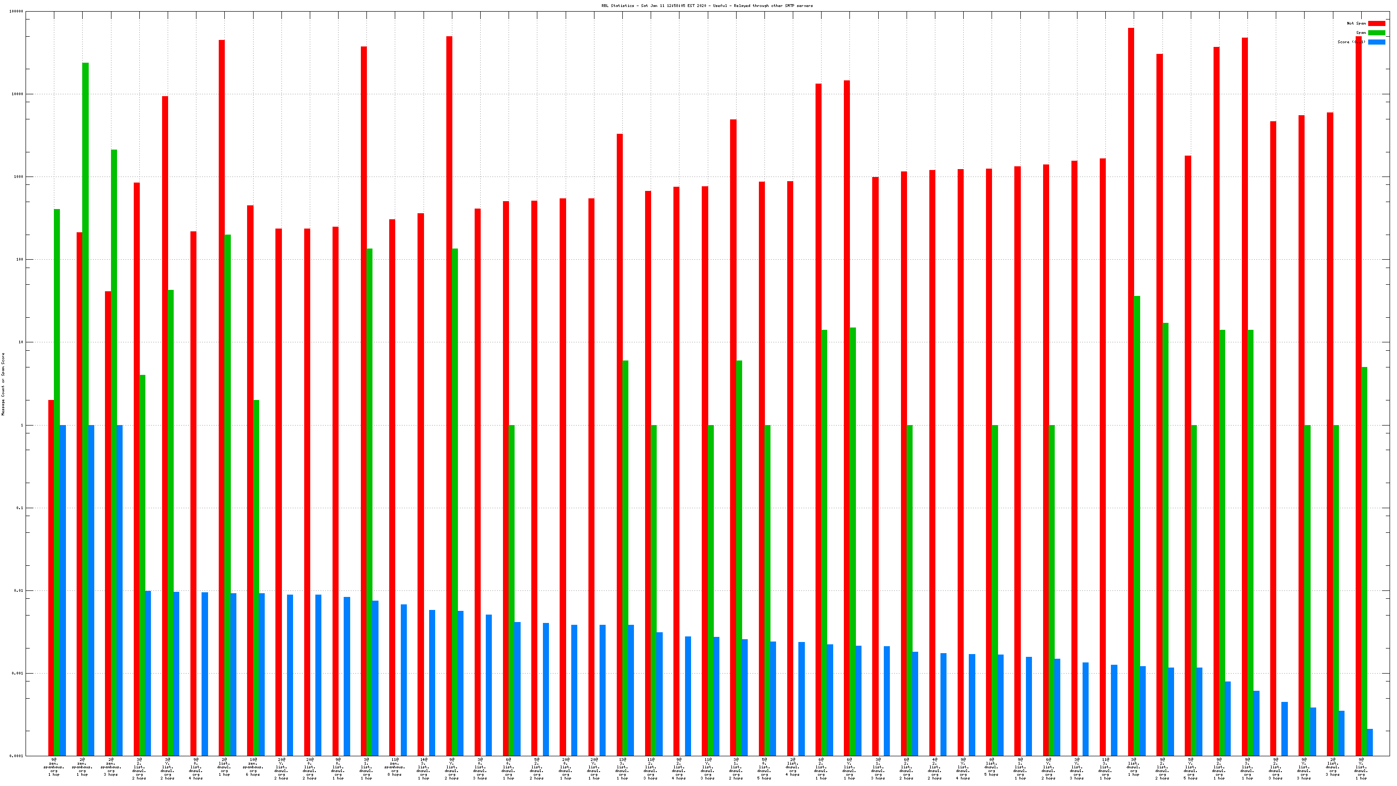Click the first '9@ zen.spamhaus.org 1 hop' x-axis label

coord(54,766)
